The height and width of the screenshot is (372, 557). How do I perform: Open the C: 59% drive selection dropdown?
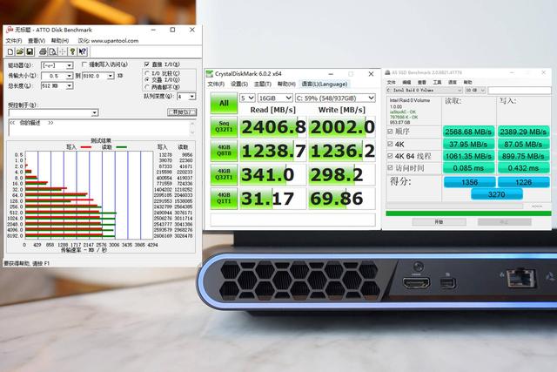[335, 98]
